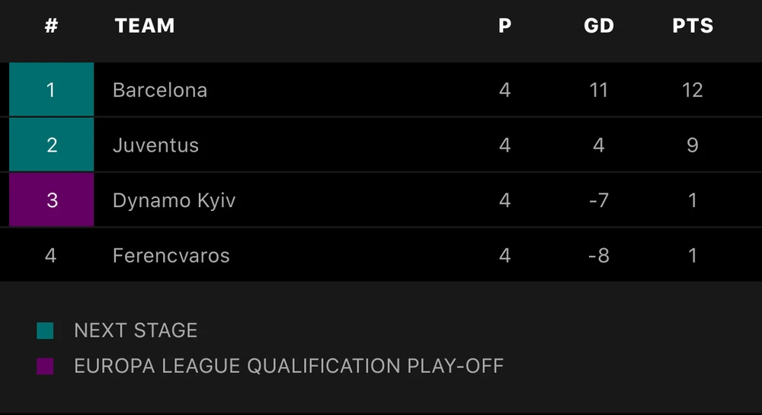The height and width of the screenshot is (415, 762).
Task: Click the Europa League Qualification Play-off label
Action: tap(289, 366)
